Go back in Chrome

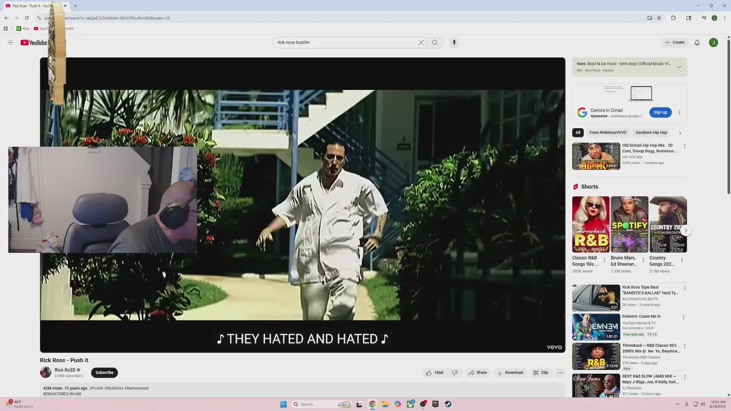point(6,18)
